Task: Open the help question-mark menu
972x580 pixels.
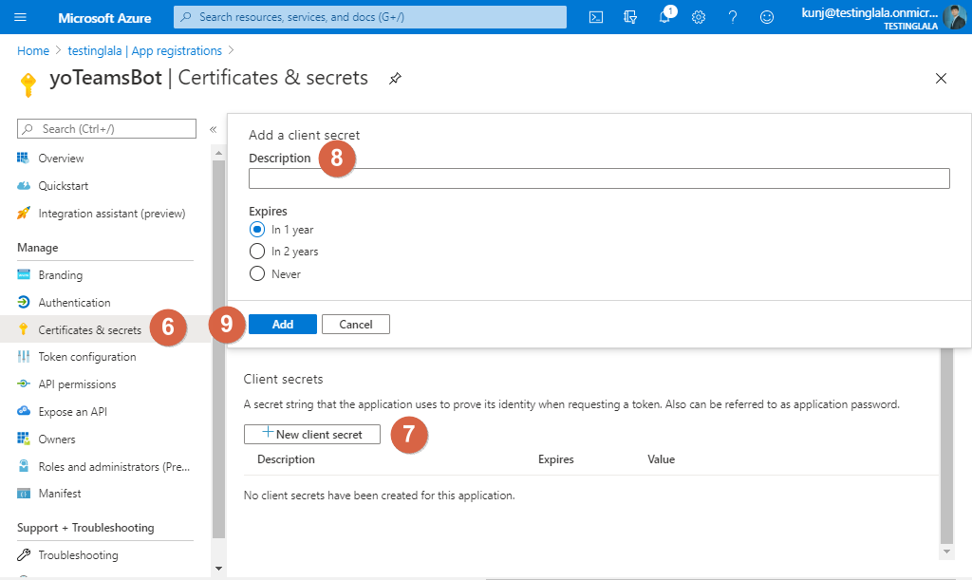Action: pyautogui.click(x=732, y=16)
